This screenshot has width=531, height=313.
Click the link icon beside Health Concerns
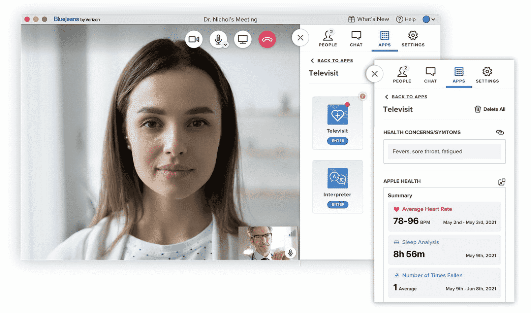tap(500, 132)
